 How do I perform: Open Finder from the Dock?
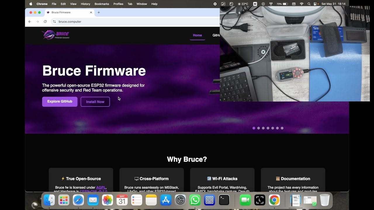click(x=49, y=200)
